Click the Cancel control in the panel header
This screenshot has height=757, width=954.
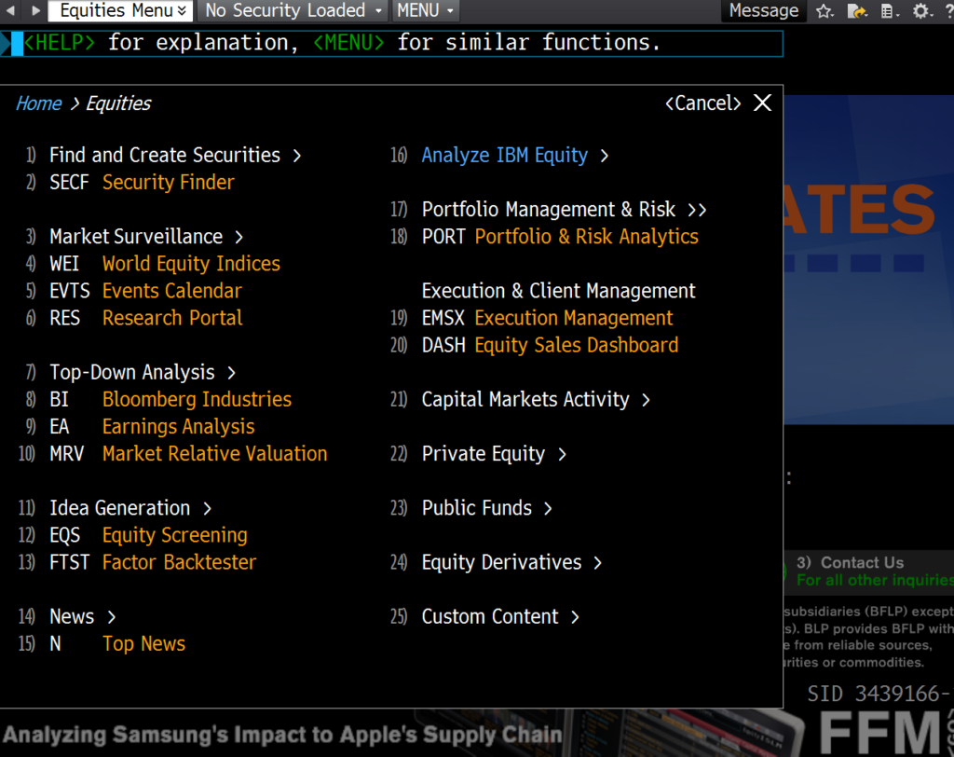(x=702, y=103)
